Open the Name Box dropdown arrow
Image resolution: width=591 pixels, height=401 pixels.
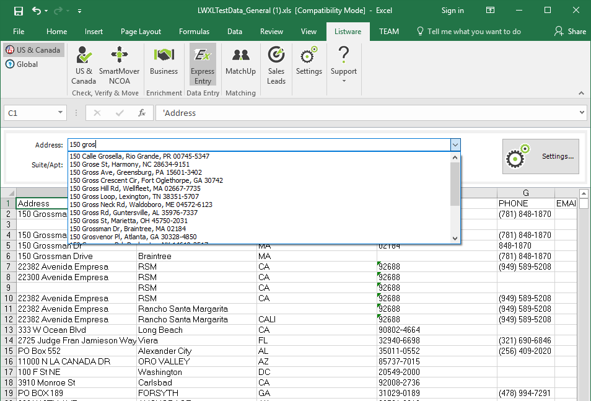click(60, 113)
